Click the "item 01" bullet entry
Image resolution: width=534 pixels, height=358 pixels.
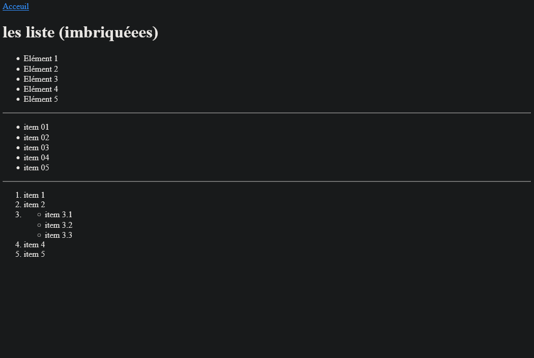point(36,127)
